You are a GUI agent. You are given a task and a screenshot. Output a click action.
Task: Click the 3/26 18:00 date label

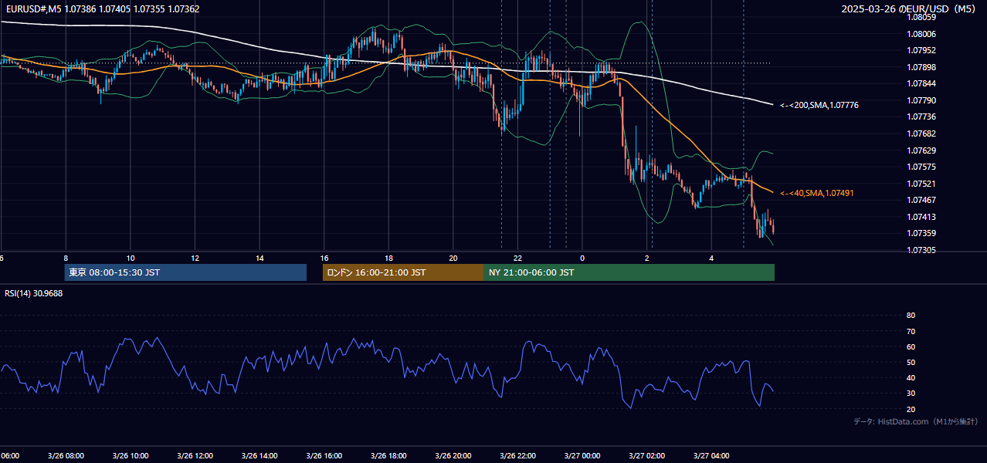[x=388, y=456]
